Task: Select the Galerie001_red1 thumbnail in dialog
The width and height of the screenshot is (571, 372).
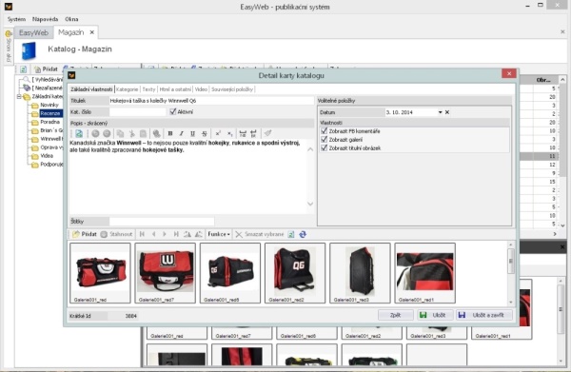Action: 425,273
